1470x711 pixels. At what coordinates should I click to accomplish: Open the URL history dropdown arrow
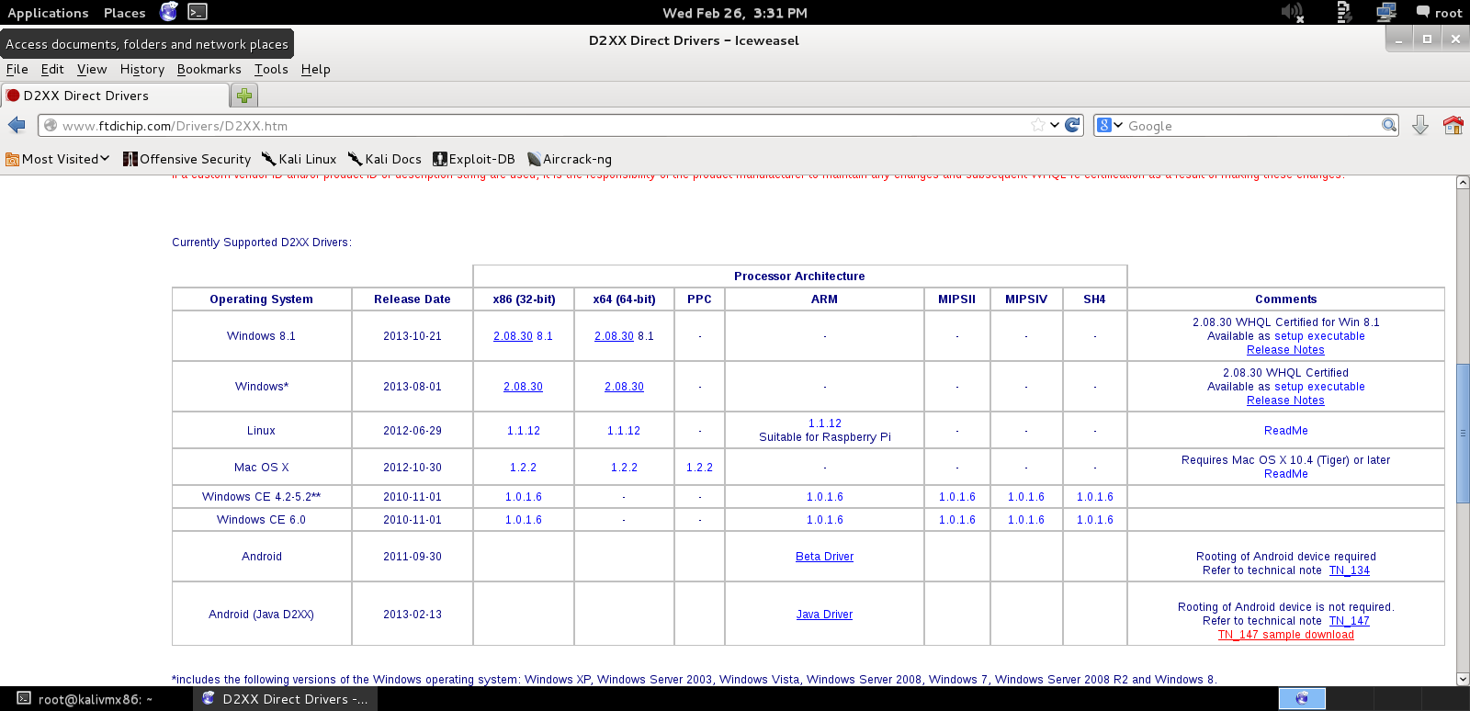(x=1055, y=125)
